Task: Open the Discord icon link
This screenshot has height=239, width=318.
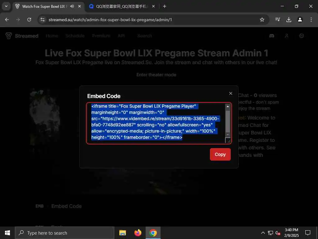Action: tap(271, 36)
